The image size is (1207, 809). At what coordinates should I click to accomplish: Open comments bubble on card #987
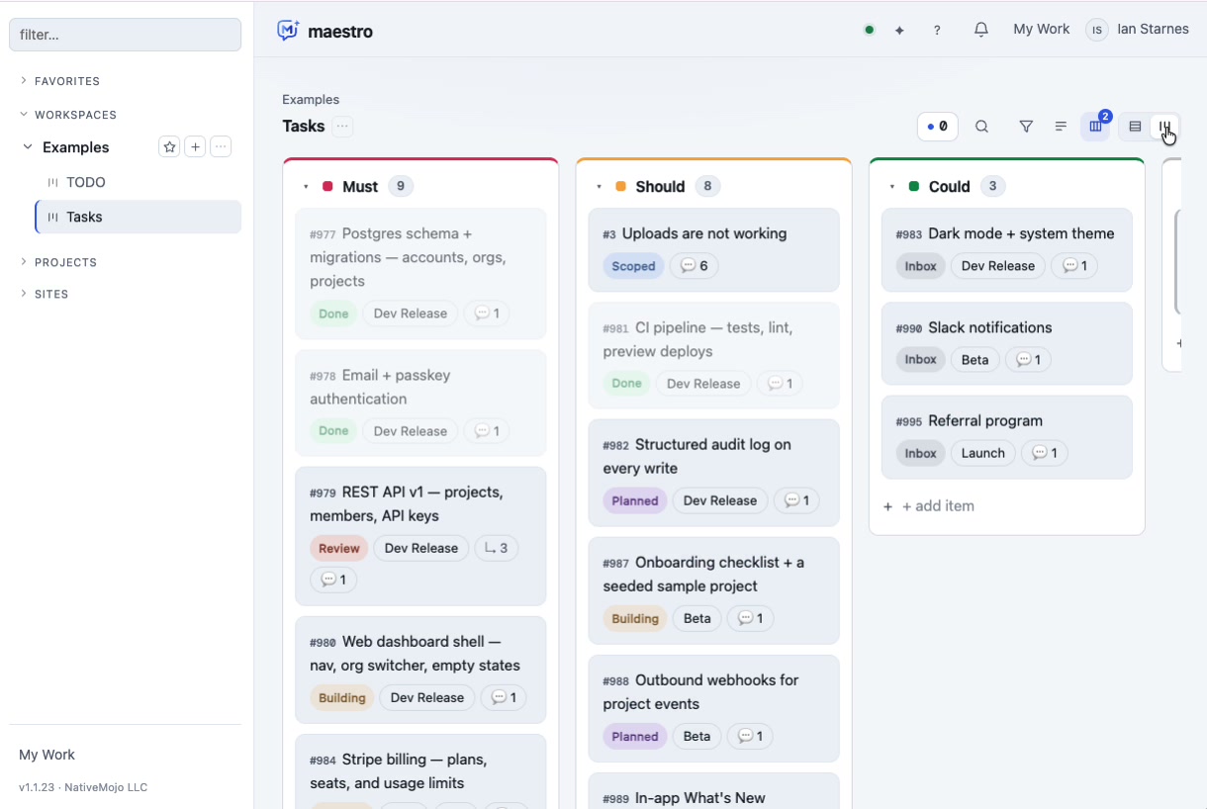click(x=751, y=618)
